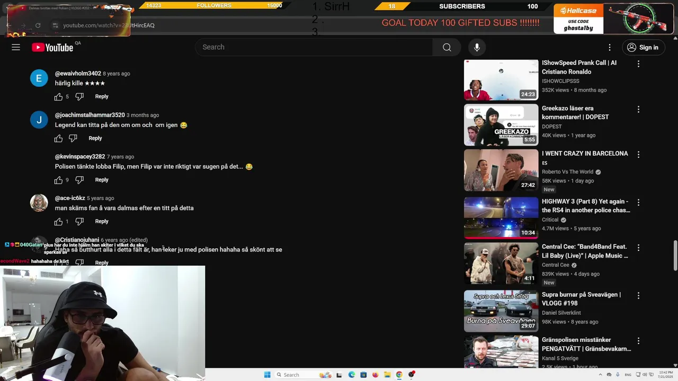This screenshot has height=381, width=678.
Task: Open options for HIGHWAY 3 video
Action: point(638,203)
